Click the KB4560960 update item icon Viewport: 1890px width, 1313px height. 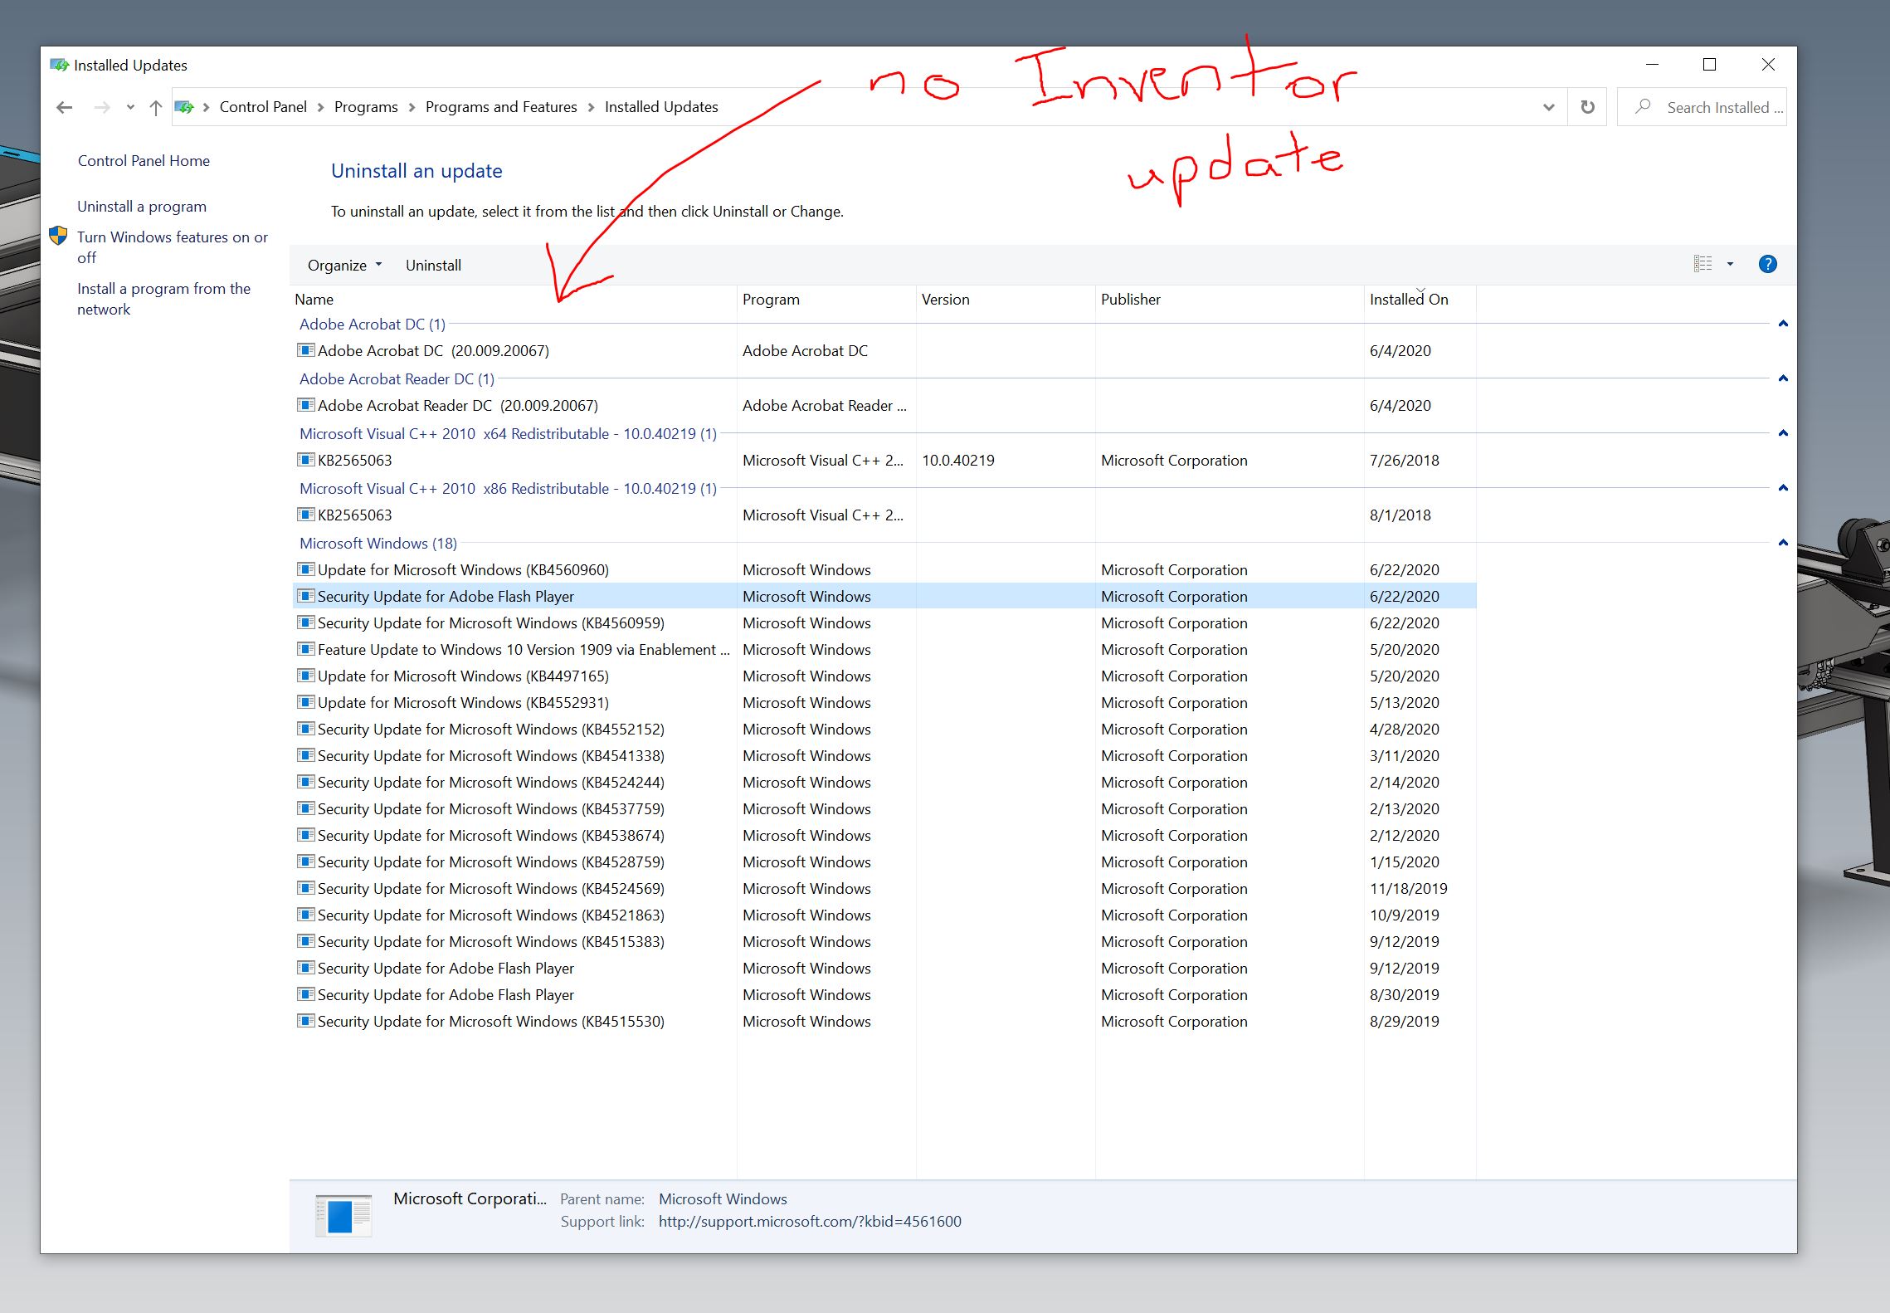pos(306,569)
